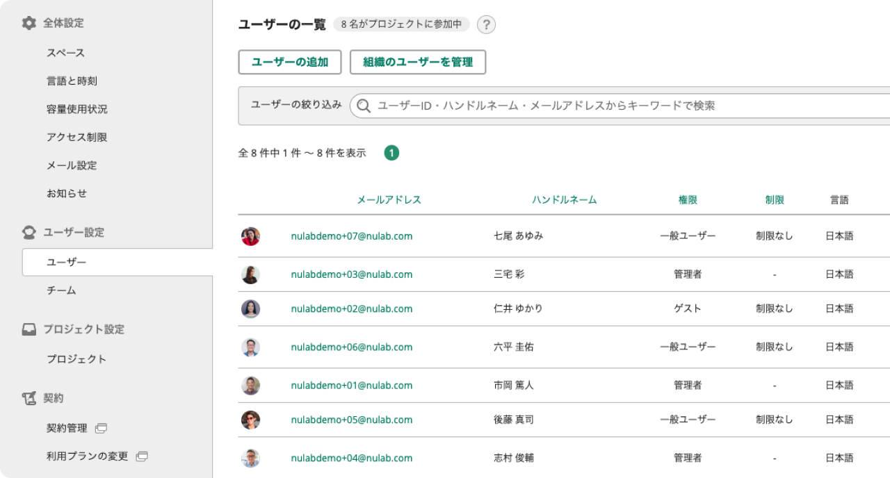This screenshot has width=890, height=478.
Task: Click the external window icon beside 利用プランの変更
Action: click(x=142, y=456)
